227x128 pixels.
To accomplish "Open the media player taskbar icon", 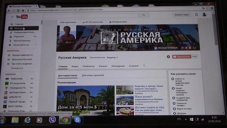I will click(x=39, y=120).
